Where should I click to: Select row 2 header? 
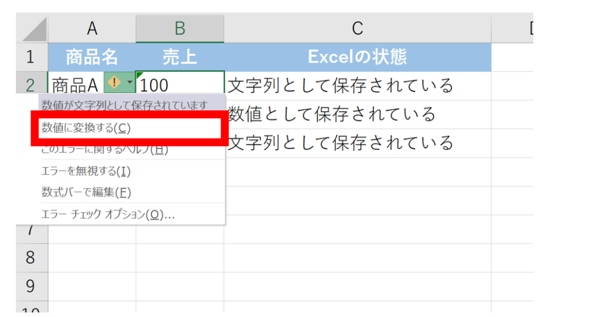[31, 85]
